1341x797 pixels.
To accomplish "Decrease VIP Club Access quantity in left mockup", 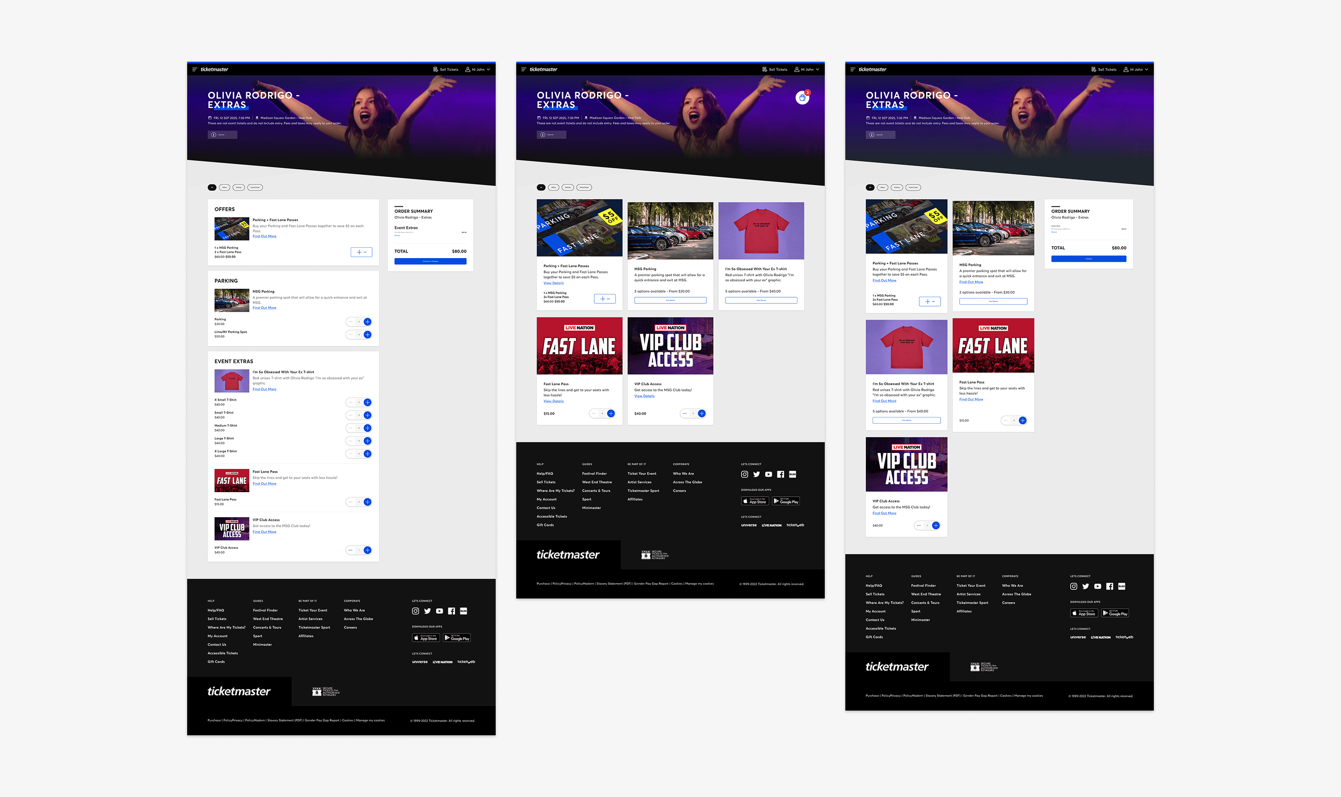I will (x=351, y=550).
